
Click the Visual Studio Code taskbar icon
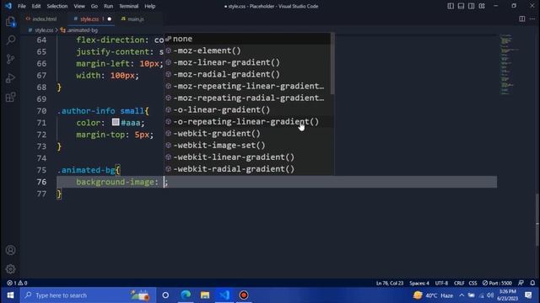point(224,295)
